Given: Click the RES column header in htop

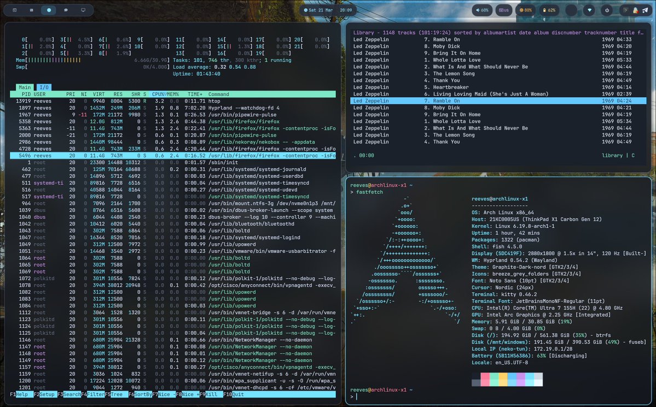Looking at the screenshot, I should (118, 95).
